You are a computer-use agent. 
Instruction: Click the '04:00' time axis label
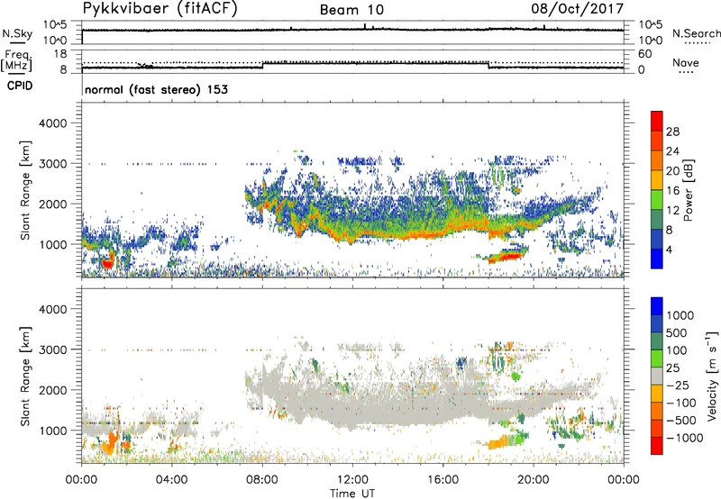(171, 479)
